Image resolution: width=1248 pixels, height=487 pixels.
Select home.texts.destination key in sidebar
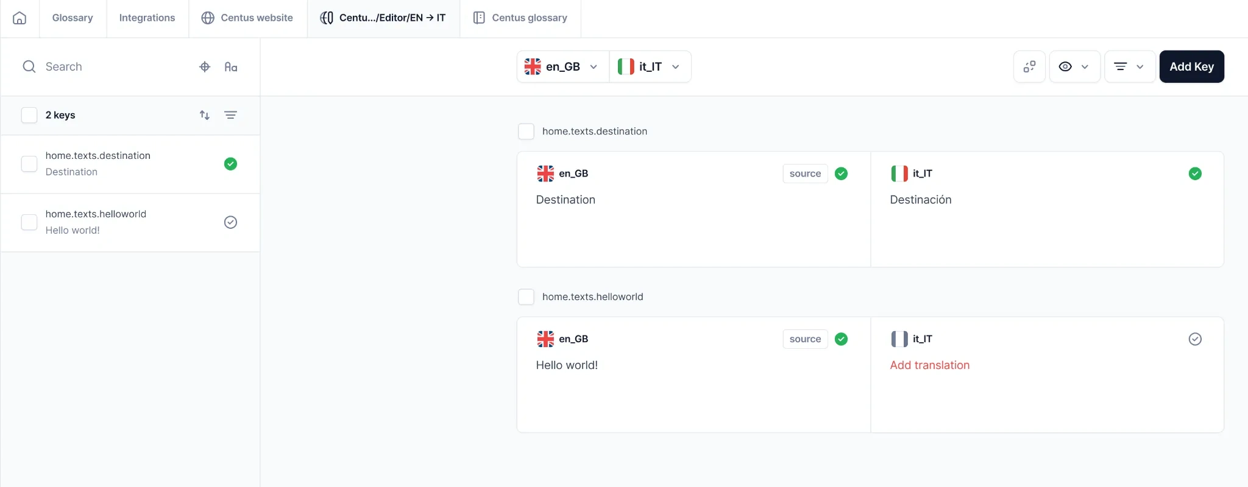pyautogui.click(x=130, y=164)
